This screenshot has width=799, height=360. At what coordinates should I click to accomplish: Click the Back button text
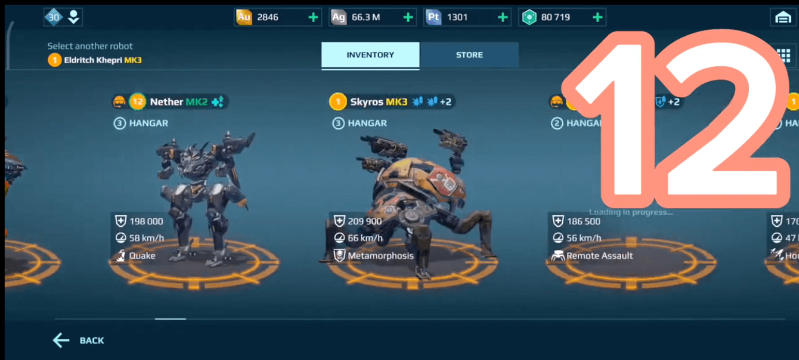pyautogui.click(x=92, y=340)
